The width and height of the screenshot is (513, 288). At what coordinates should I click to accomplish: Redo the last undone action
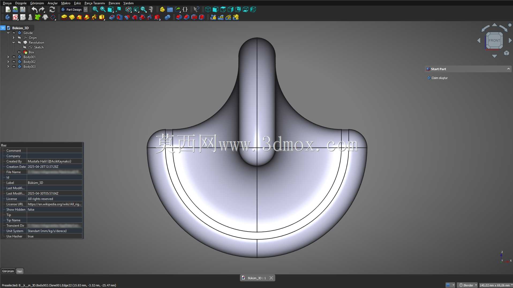tap(42, 10)
